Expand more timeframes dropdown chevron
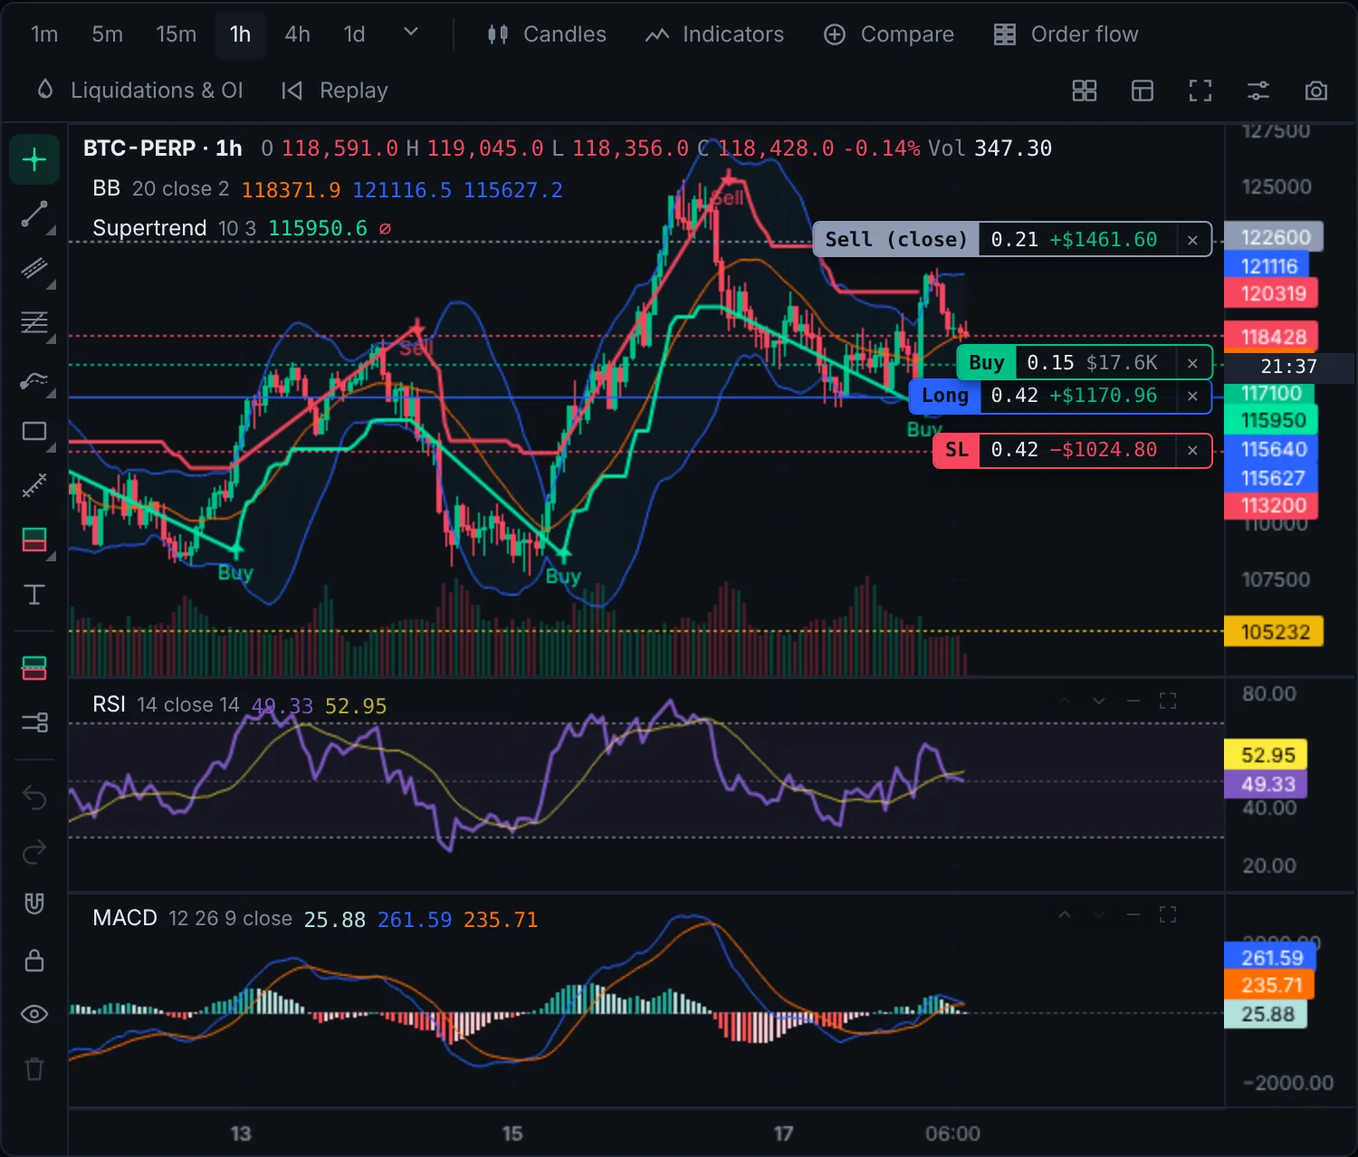Screen dimensions: 1358x1157 pyautogui.click(x=411, y=33)
